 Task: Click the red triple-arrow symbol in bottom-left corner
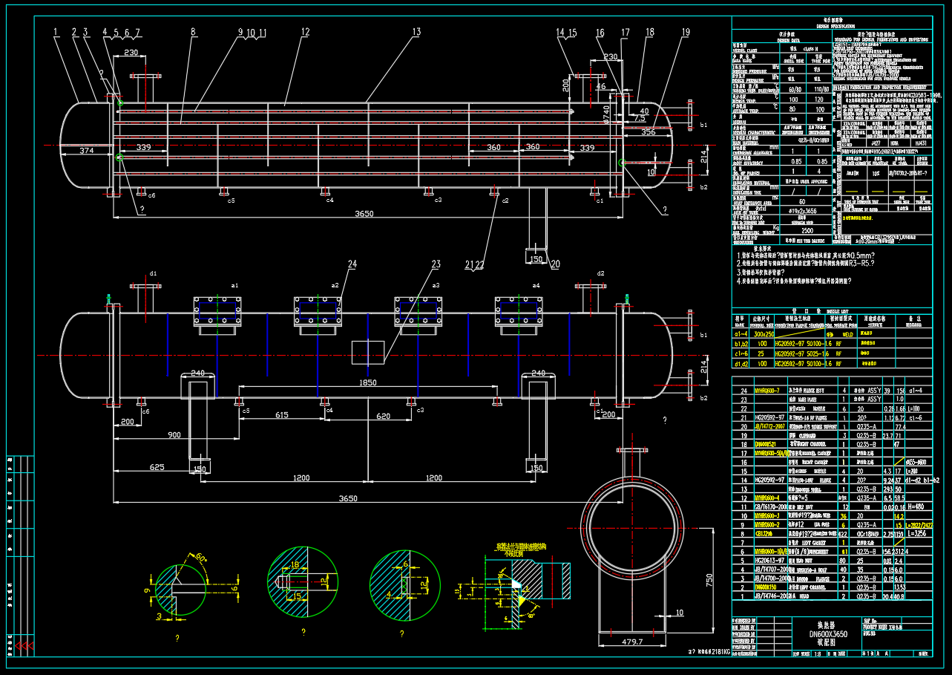coord(25,647)
